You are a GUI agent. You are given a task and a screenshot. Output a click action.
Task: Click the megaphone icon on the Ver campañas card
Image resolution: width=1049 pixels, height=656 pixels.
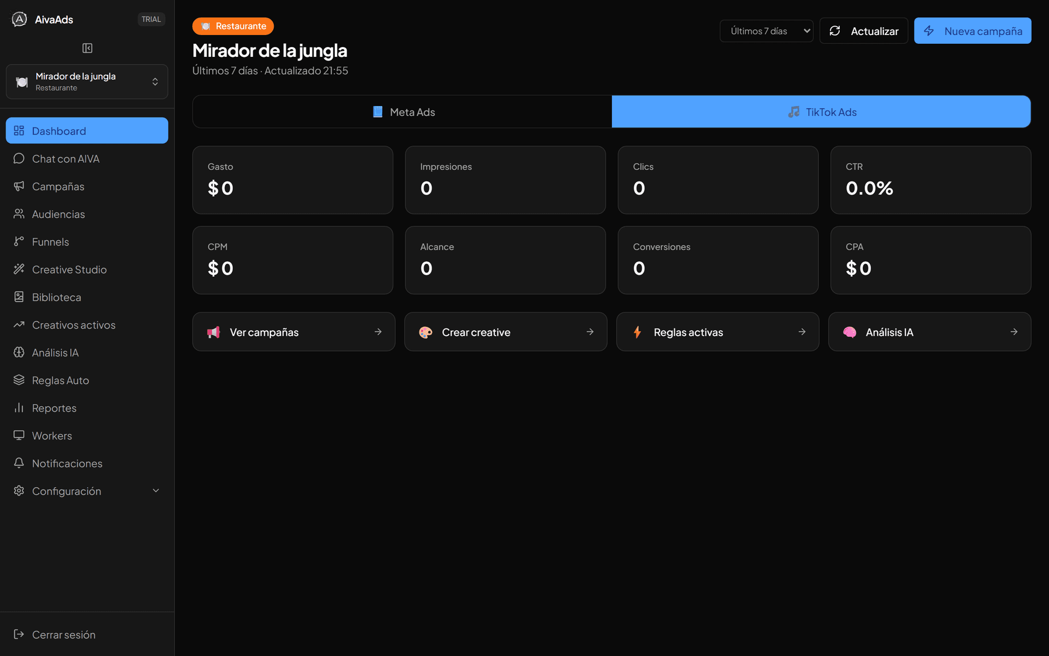[x=214, y=332]
